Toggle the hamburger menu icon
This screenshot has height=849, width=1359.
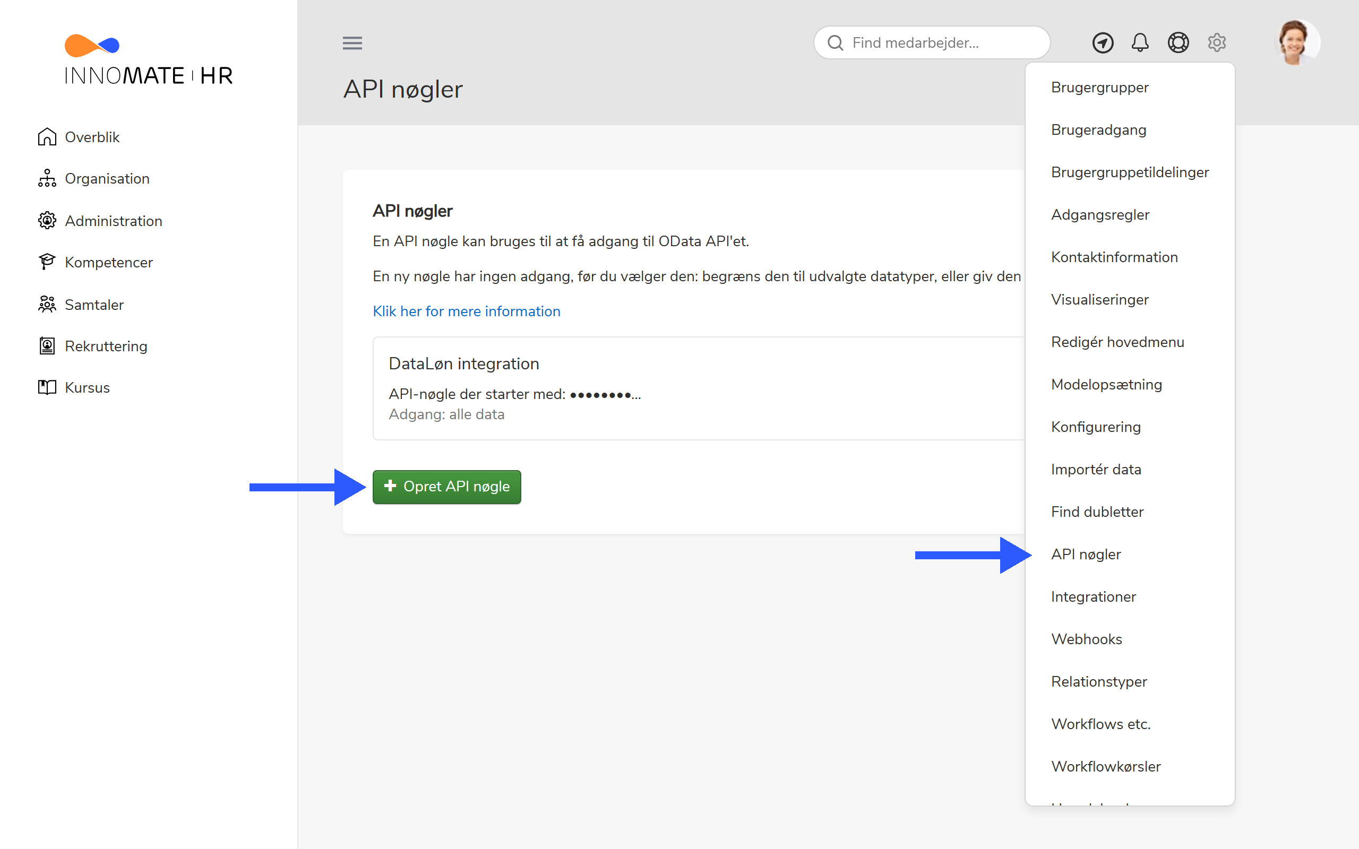(352, 42)
